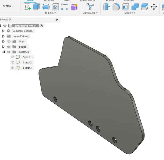Open the CREATE dropdown menu
This screenshot has width=164, height=160.
[x=50, y=13]
